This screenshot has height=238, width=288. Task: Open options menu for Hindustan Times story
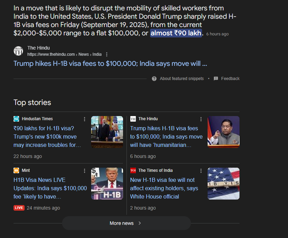(x=85, y=119)
